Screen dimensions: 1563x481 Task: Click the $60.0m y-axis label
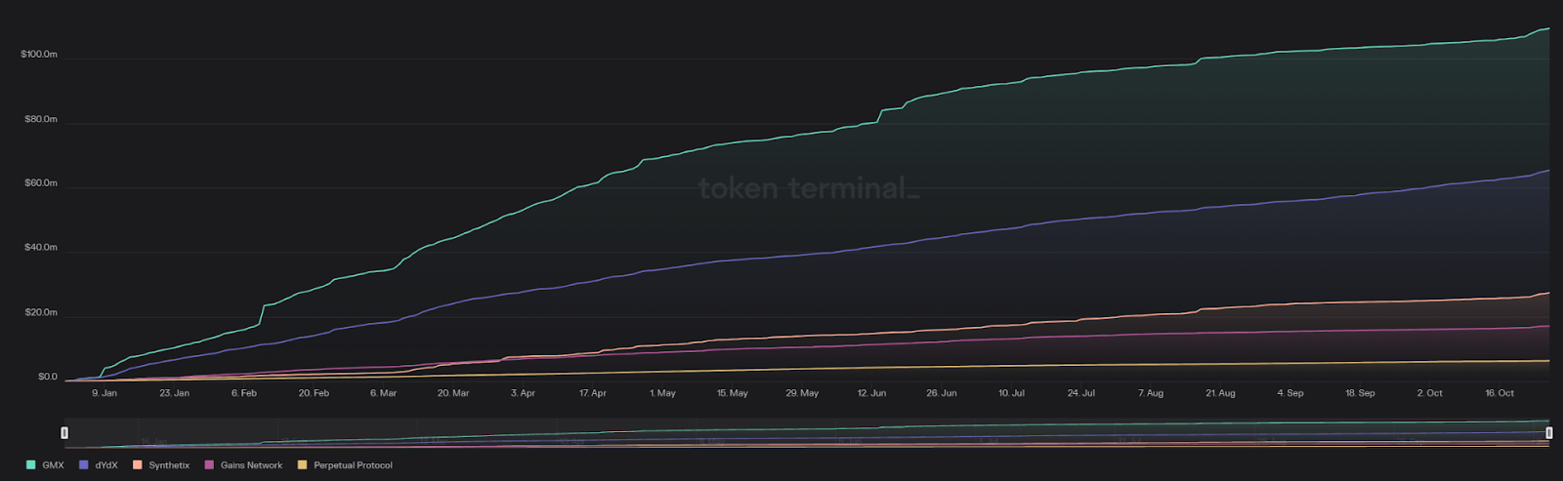tap(41, 183)
